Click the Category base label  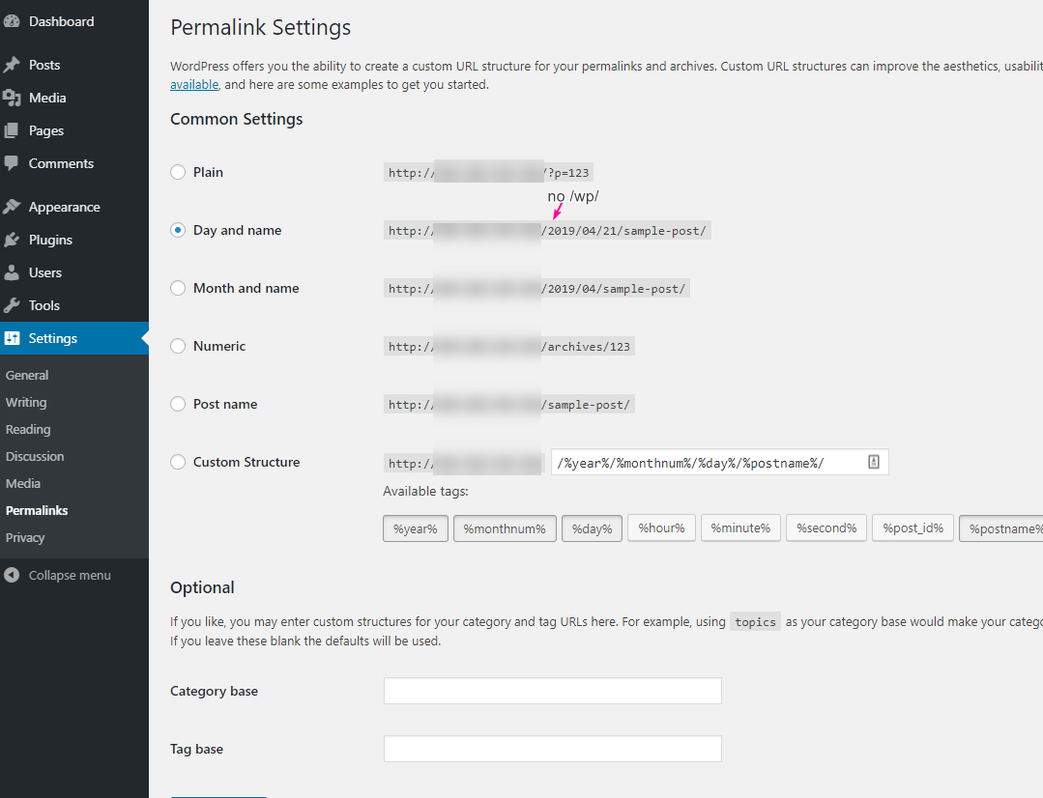click(x=215, y=691)
